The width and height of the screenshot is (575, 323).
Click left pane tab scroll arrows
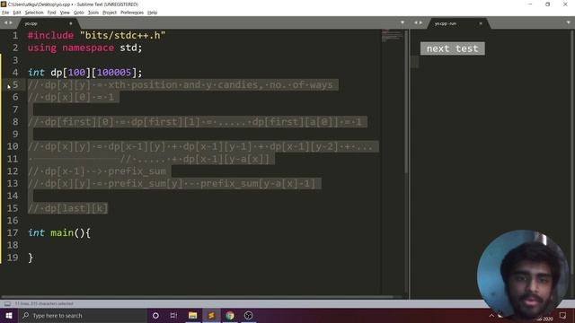(x=8, y=22)
